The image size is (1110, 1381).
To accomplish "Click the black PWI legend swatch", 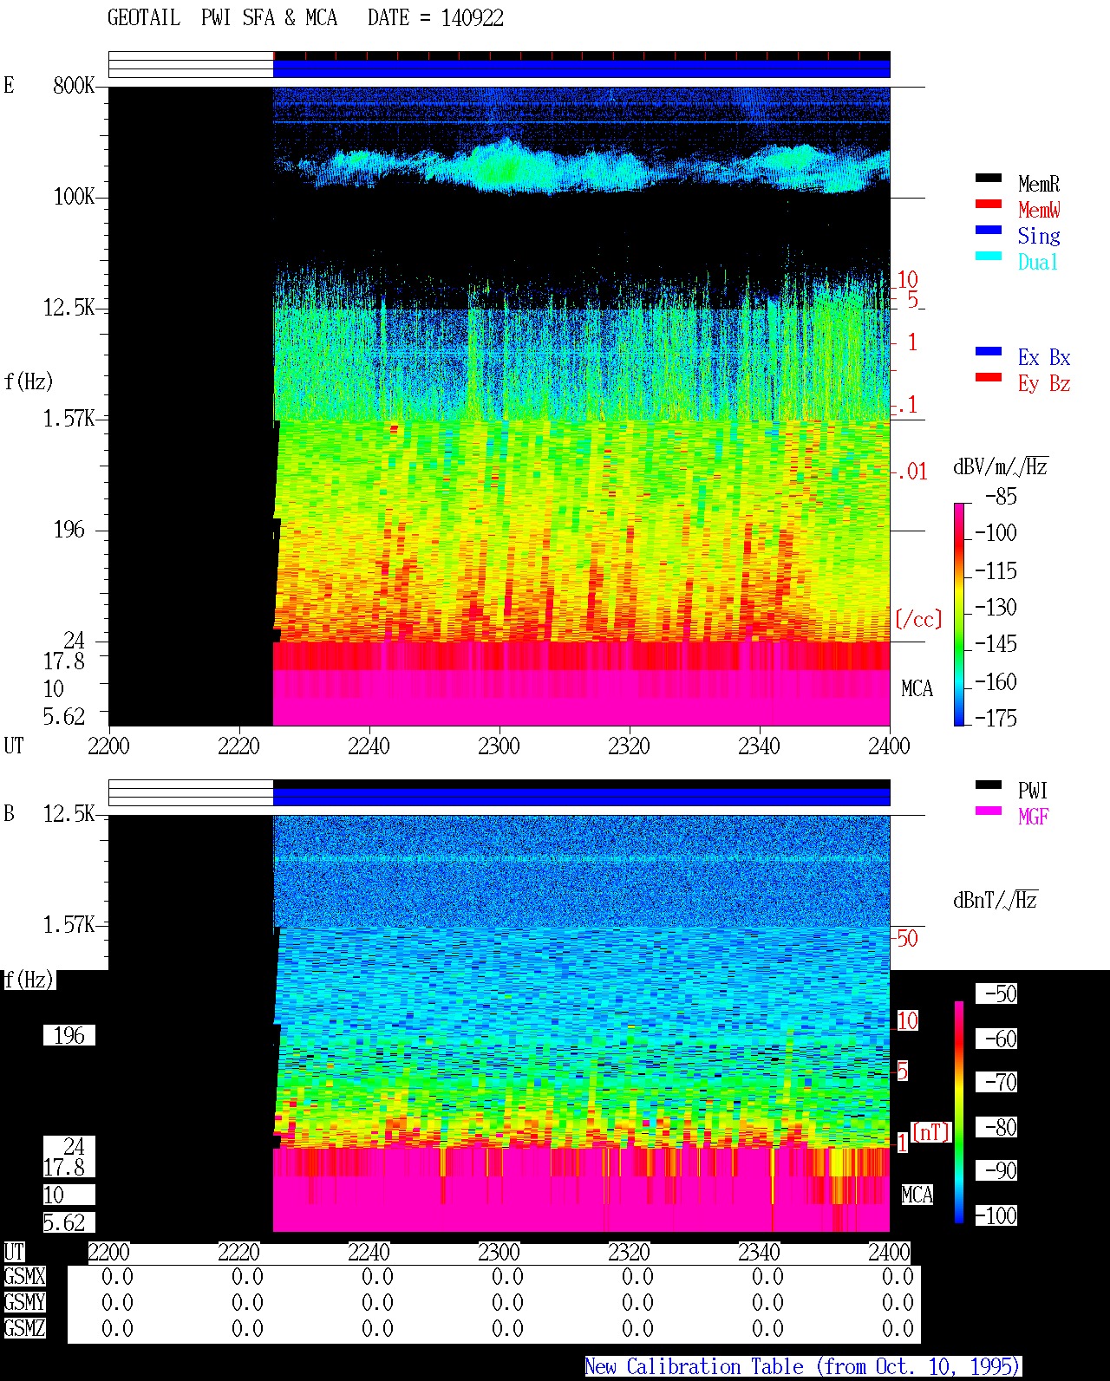I will click(989, 785).
